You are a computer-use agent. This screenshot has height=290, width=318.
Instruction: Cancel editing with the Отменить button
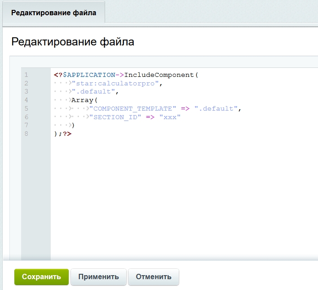[154, 277]
